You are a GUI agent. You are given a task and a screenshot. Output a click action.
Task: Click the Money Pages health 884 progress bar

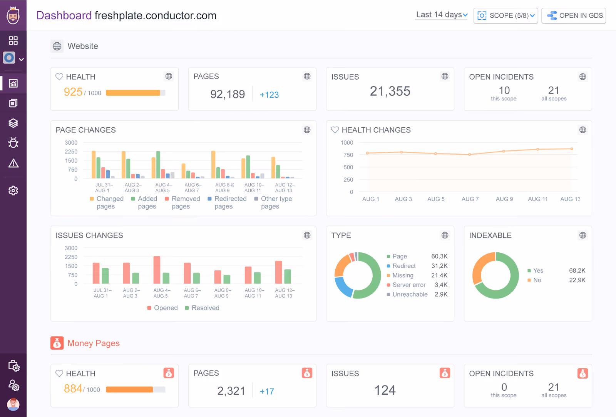(x=136, y=389)
